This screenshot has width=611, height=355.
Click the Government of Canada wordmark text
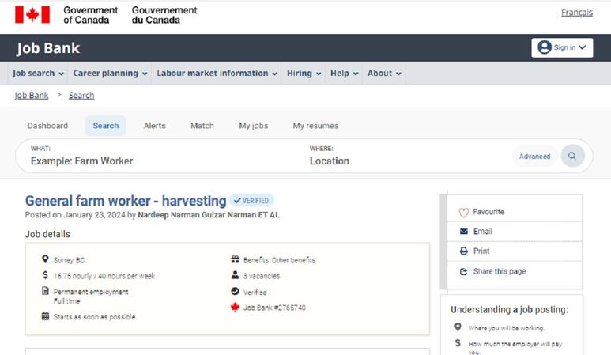[x=90, y=15]
